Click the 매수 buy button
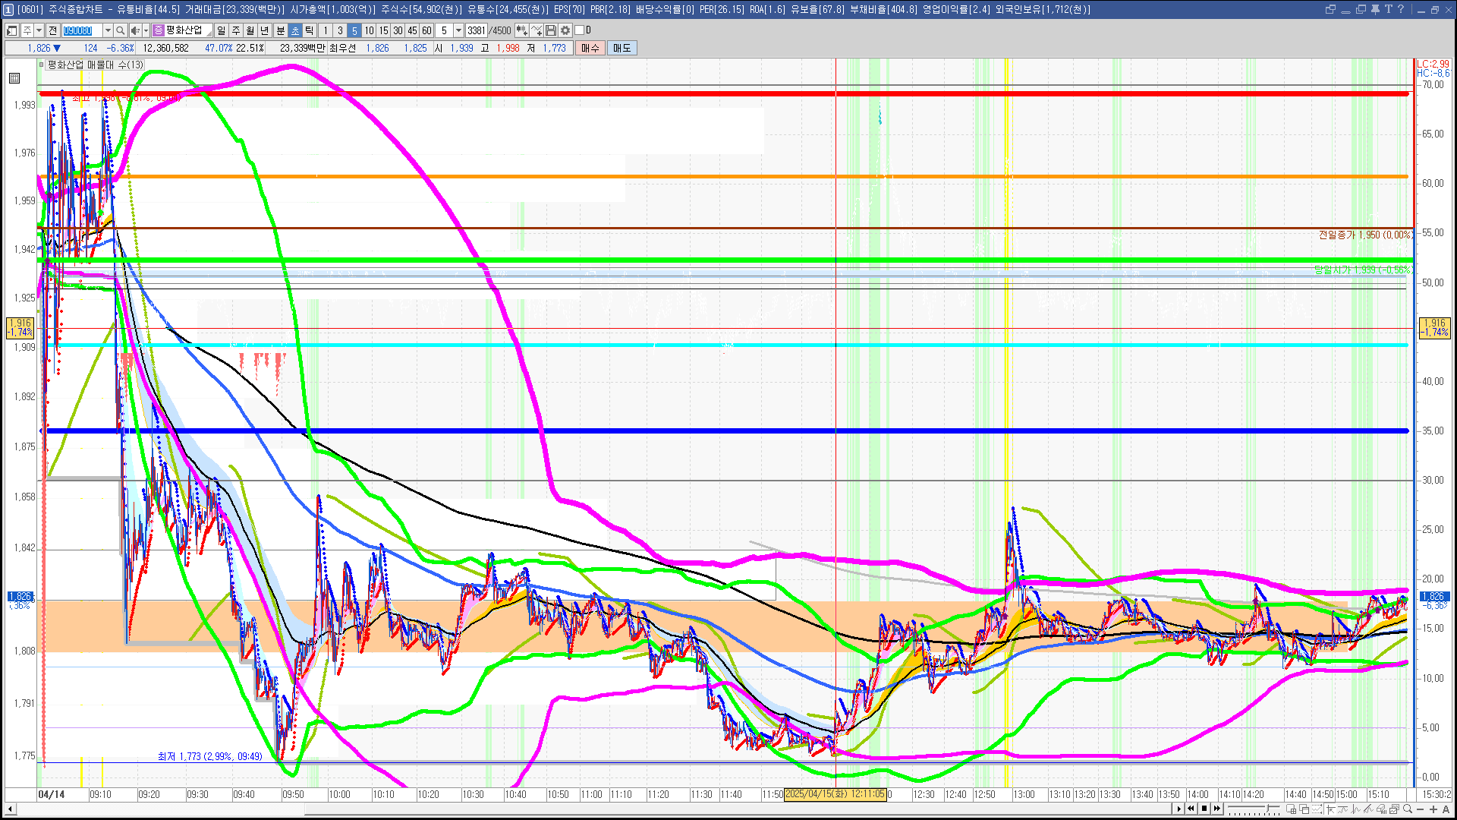This screenshot has height=820, width=1457. click(x=590, y=48)
